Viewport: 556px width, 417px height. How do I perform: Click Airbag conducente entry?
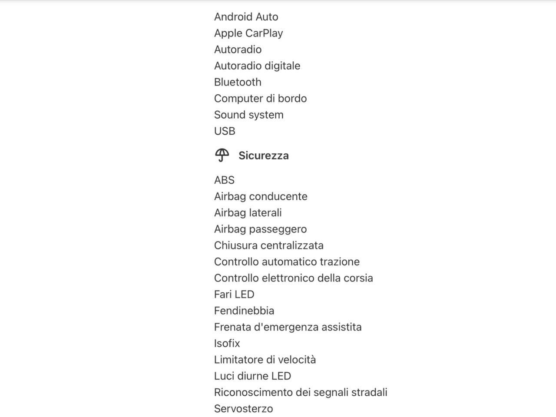point(261,197)
